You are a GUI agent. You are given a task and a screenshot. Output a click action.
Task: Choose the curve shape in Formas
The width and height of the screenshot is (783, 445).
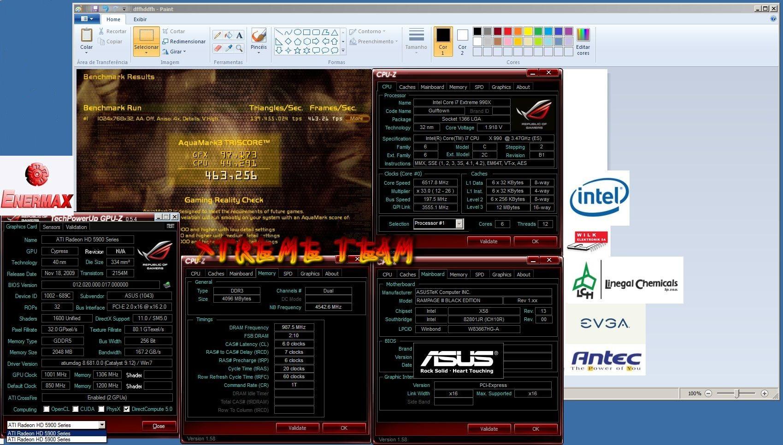pos(288,32)
